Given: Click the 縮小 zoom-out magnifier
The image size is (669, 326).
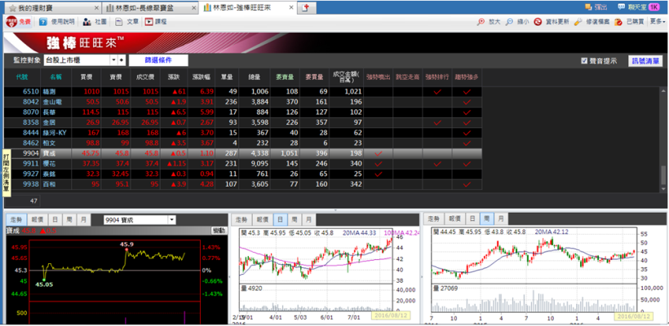Looking at the screenshot, I should (509, 22).
